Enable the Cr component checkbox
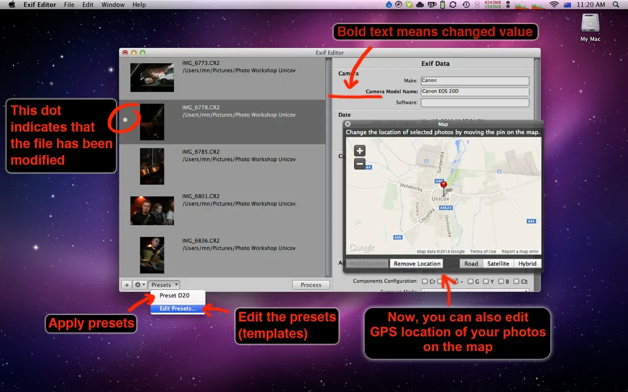628x392 pixels. click(x=425, y=281)
